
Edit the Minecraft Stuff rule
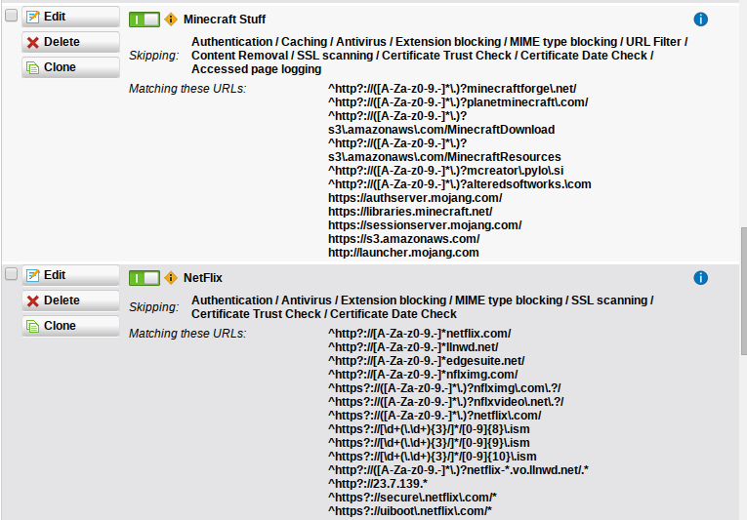tap(70, 17)
